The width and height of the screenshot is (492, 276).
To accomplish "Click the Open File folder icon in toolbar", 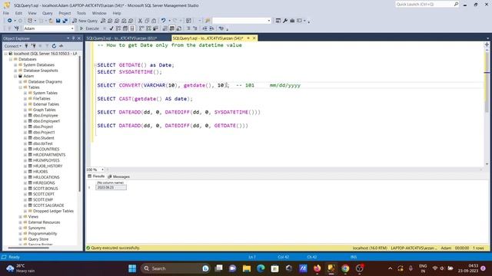I will pyautogui.click(x=51, y=21).
